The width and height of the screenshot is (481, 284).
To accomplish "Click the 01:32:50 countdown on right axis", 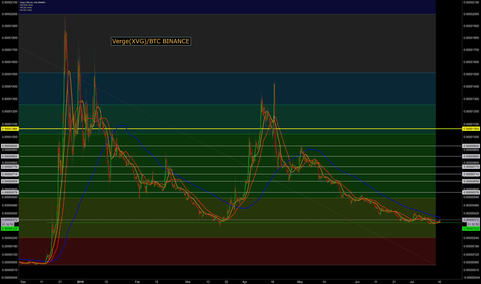I will point(473,225).
